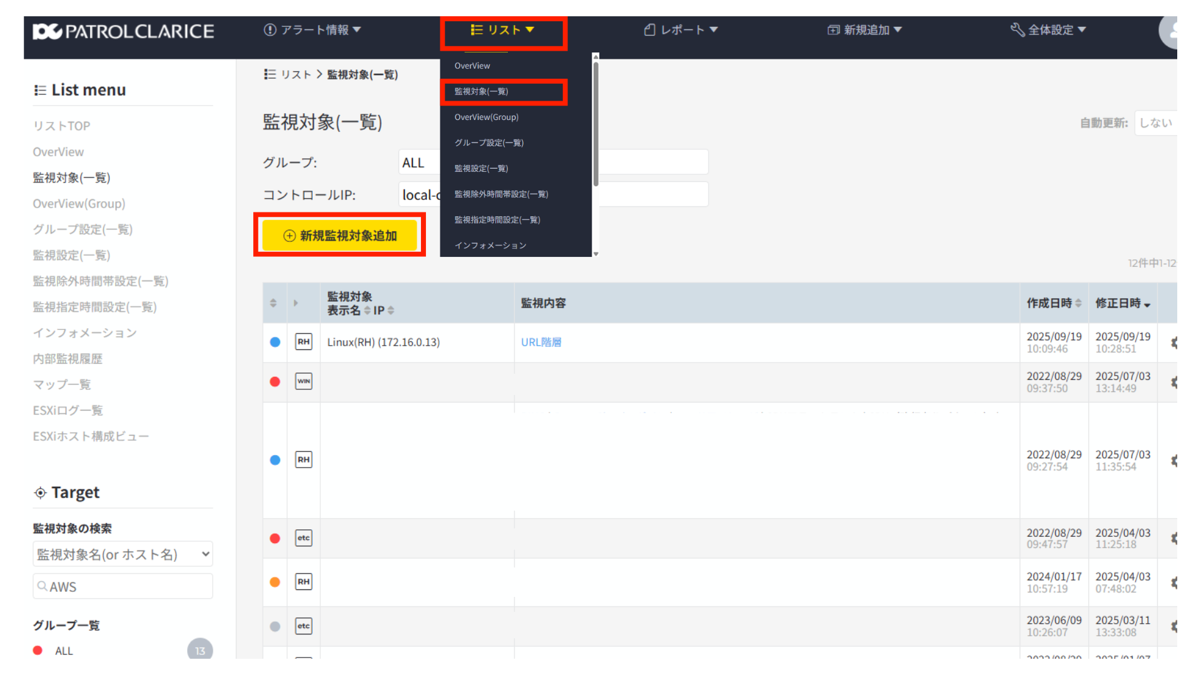The width and height of the screenshot is (1201, 675).
Task: Open the URL階層 link
Action: click(541, 342)
